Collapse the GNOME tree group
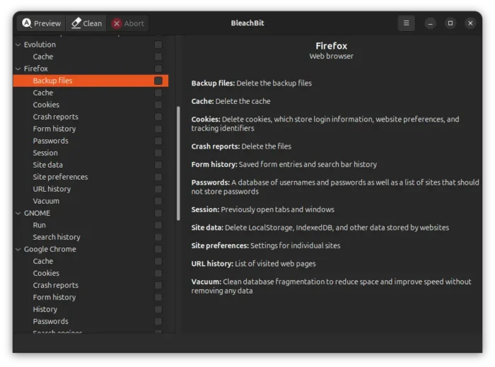This screenshot has height=367, width=495. coord(18,213)
